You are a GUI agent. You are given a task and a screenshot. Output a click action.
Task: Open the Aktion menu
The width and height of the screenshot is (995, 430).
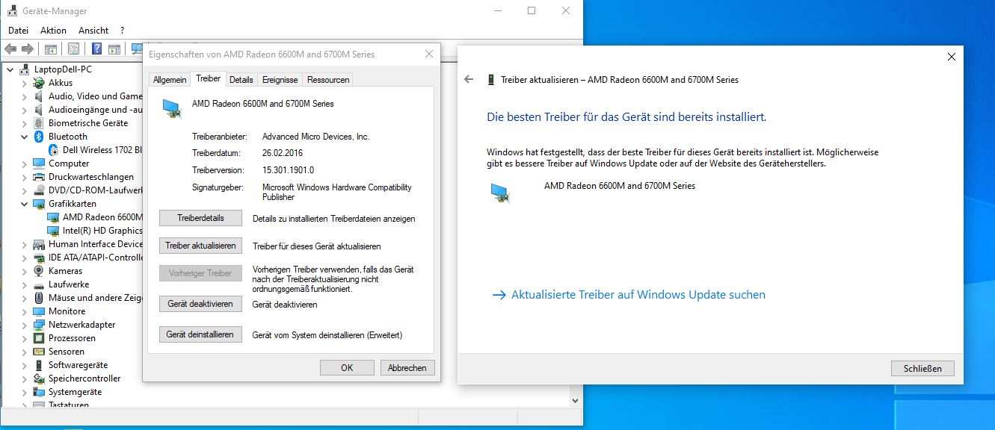point(53,31)
